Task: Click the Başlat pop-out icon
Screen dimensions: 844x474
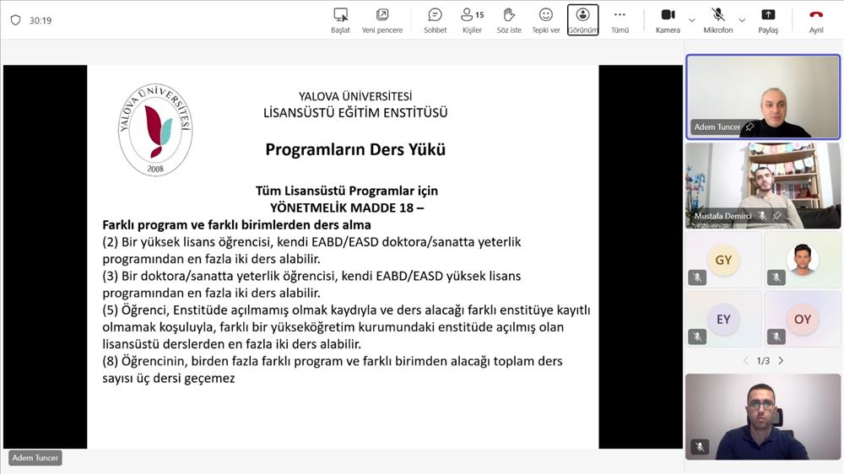Action: click(x=340, y=20)
